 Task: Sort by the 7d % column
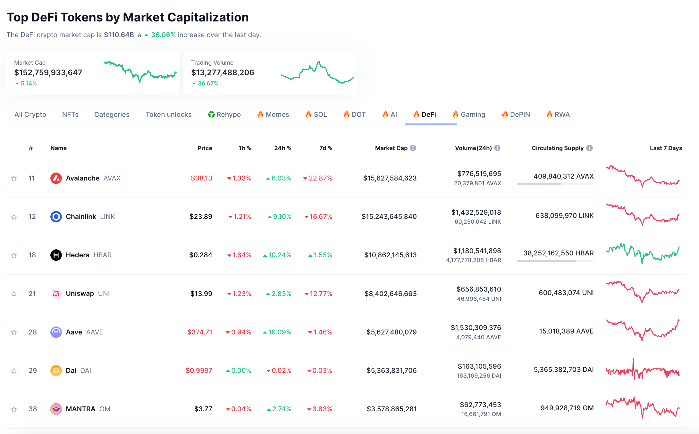(326, 148)
